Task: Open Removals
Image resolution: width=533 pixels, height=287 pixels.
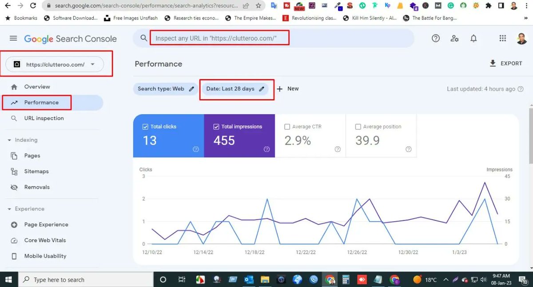Action: point(37,187)
